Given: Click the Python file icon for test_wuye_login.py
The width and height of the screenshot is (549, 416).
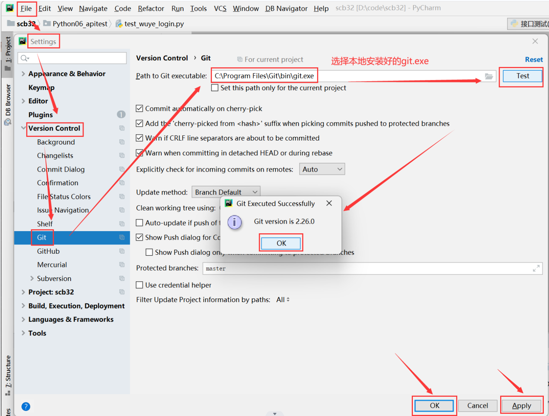Looking at the screenshot, I should pos(119,24).
